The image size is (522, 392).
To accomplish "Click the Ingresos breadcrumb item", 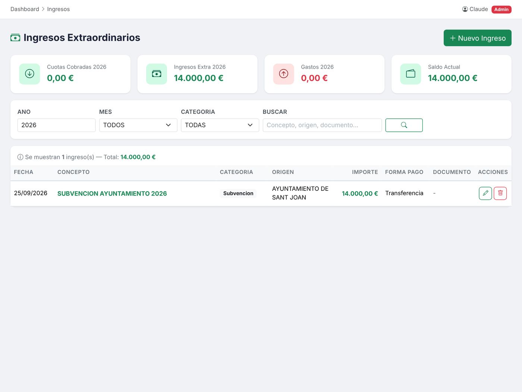I will (59, 9).
